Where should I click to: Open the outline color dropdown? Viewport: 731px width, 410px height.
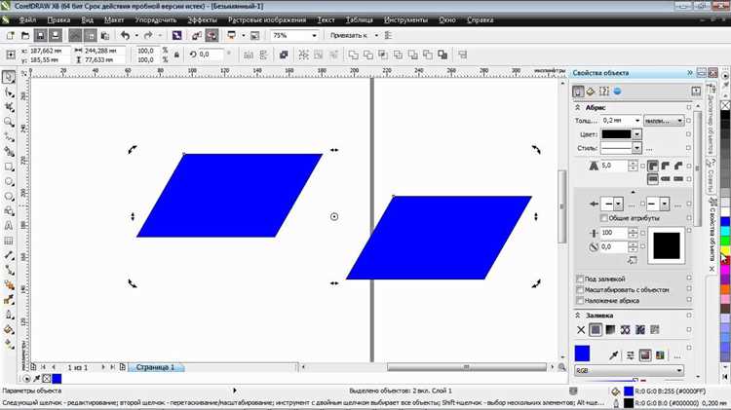tap(636, 134)
